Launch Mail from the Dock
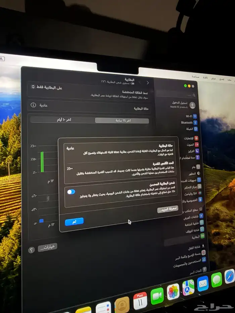The height and width of the screenshot is (313, 235). pos(203,283)
